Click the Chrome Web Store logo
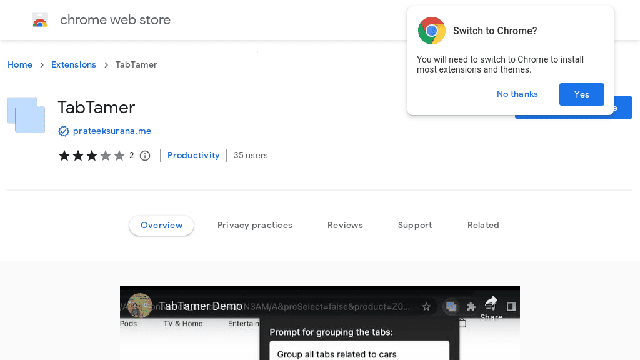The image size is (640, 360). pyautogui.click(x=40, y=19)
